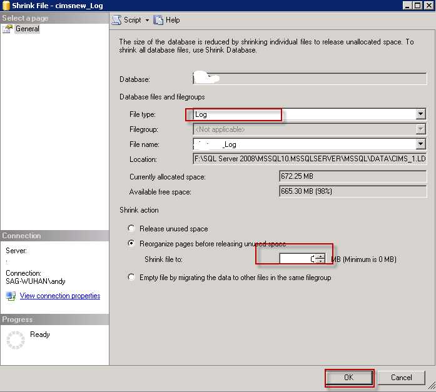Click the Script toolbar icon
Image resolution: width=436 pixels, height=392 pixels.
(x=116, y=20)
